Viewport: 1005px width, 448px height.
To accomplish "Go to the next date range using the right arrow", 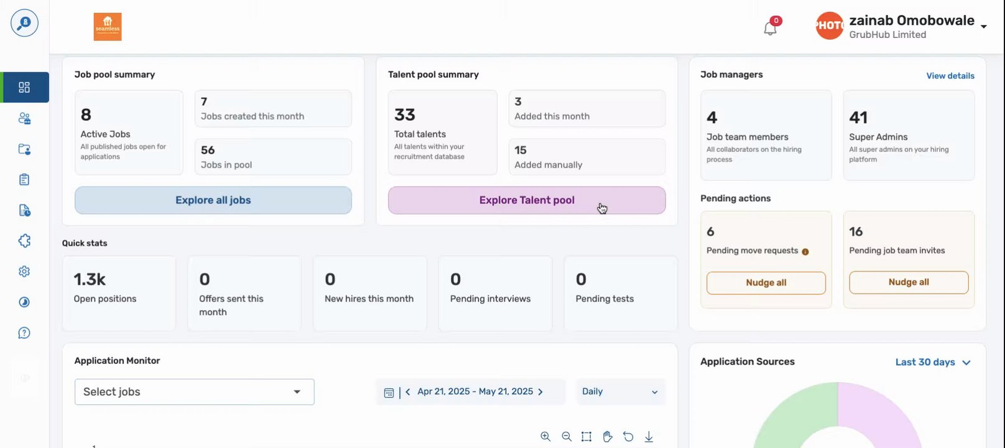I will [x=540, y=392].
